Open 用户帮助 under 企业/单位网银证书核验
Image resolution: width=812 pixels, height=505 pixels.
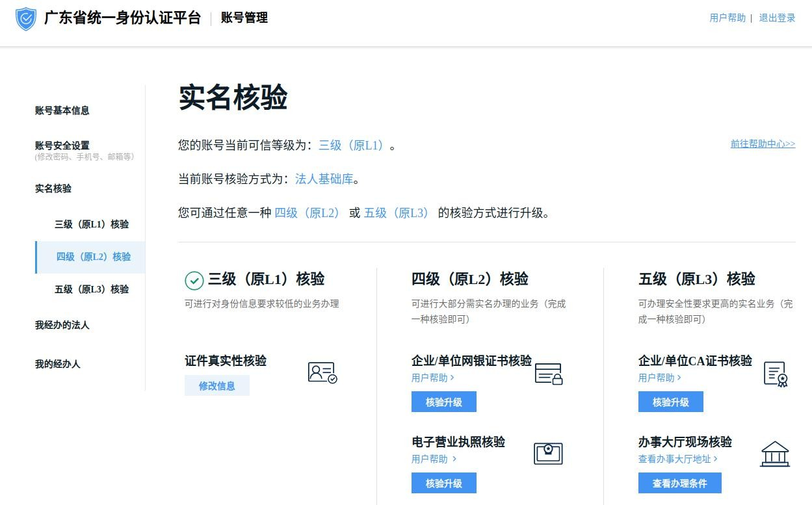[x=432, y=378]
